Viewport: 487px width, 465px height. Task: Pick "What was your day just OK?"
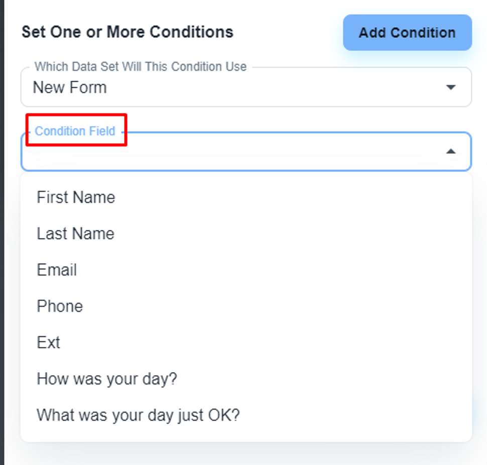coord(138,415)
